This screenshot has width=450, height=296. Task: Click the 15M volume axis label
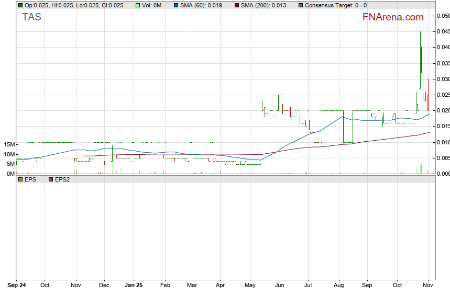[8, 144]
